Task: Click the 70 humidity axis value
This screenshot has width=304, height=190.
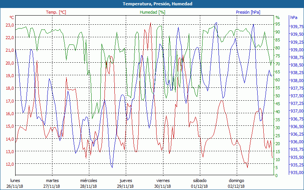Action: (278, 64)
